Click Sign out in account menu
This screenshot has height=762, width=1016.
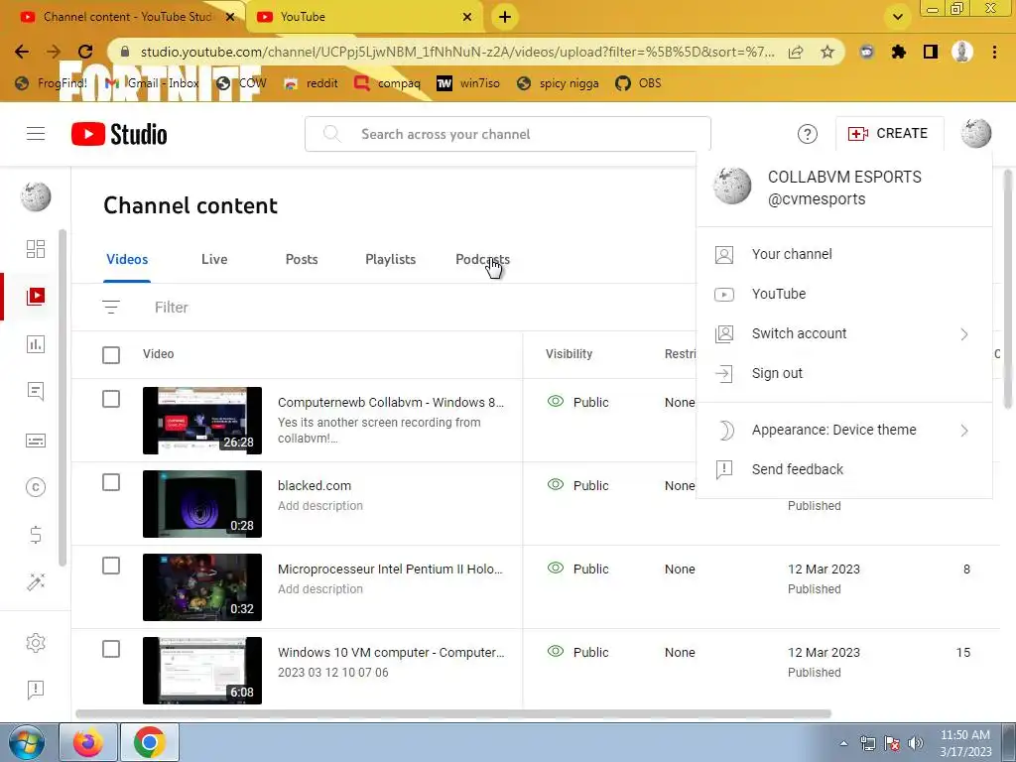tap(843, 373)
